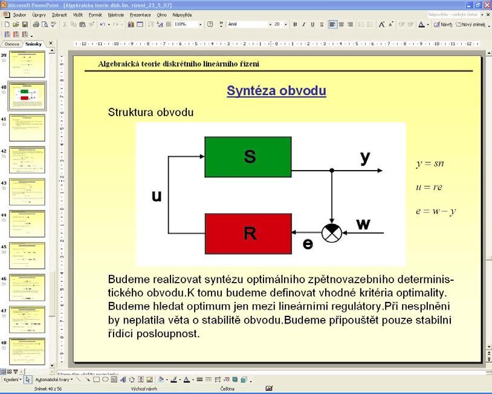Click the Návrh design button

pos(442,24)
